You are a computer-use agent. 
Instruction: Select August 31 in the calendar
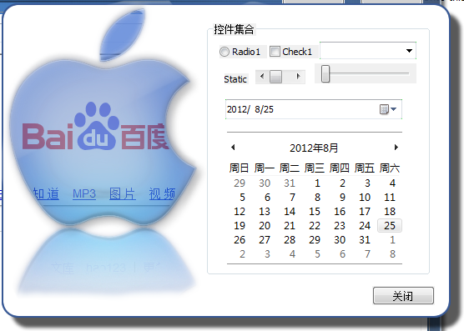365,239
